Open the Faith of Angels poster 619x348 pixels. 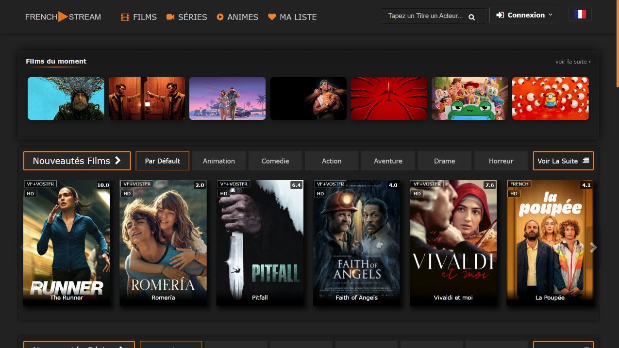[356, 243]
